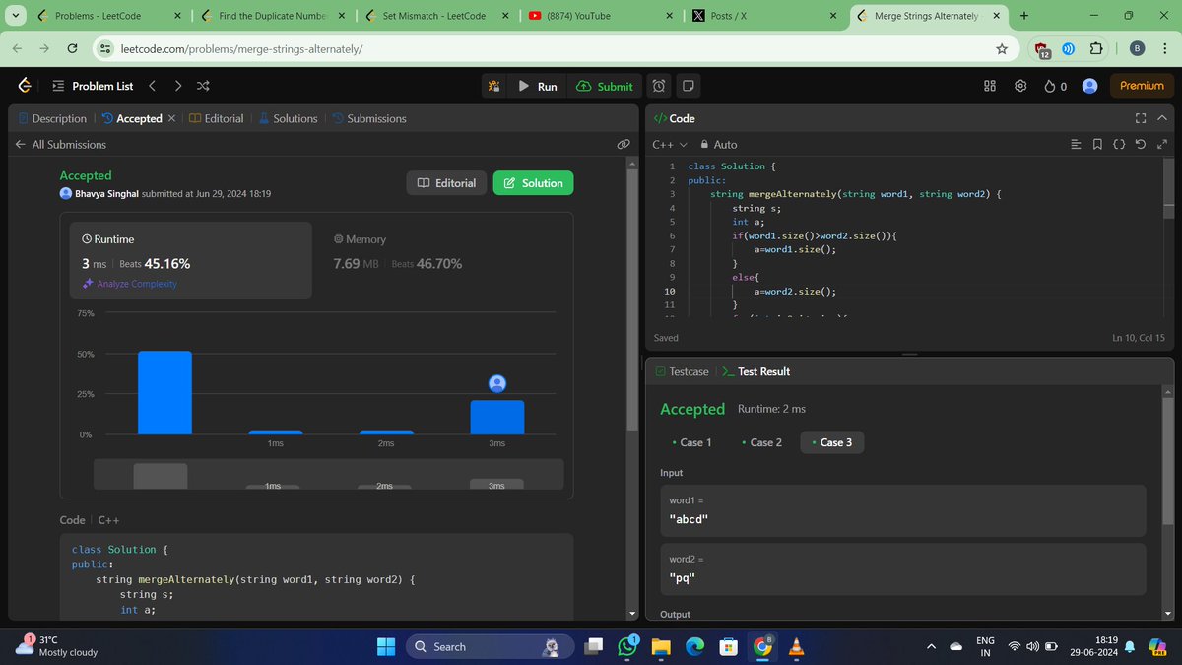The height and width of the screenshot is (665, 1182).
Task: Click Analyze Complexity link
Action: tap(130, 284)
